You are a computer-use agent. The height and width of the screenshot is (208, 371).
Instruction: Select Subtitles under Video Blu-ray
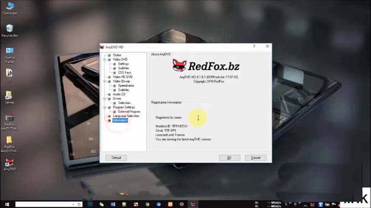click(124, 90)
